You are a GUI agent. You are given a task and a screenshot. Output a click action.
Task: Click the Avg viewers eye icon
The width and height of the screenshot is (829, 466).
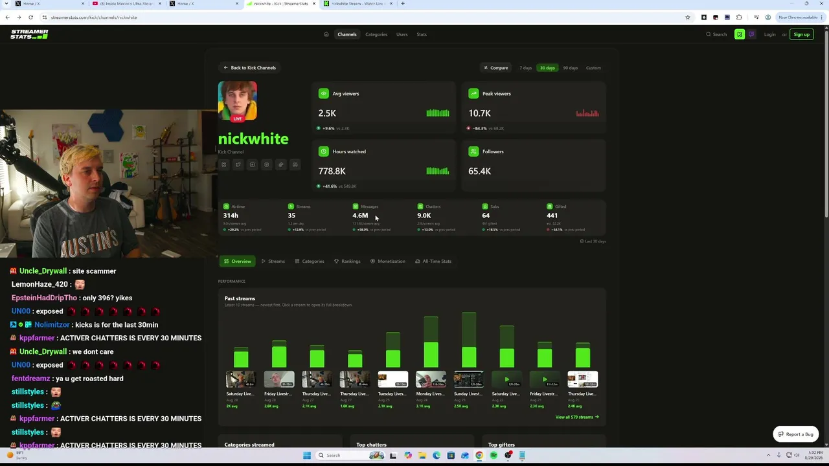tap(323, 94)
